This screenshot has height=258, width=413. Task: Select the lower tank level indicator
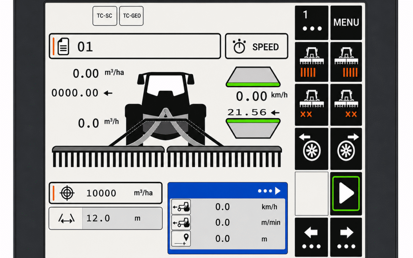pos(253,128)
